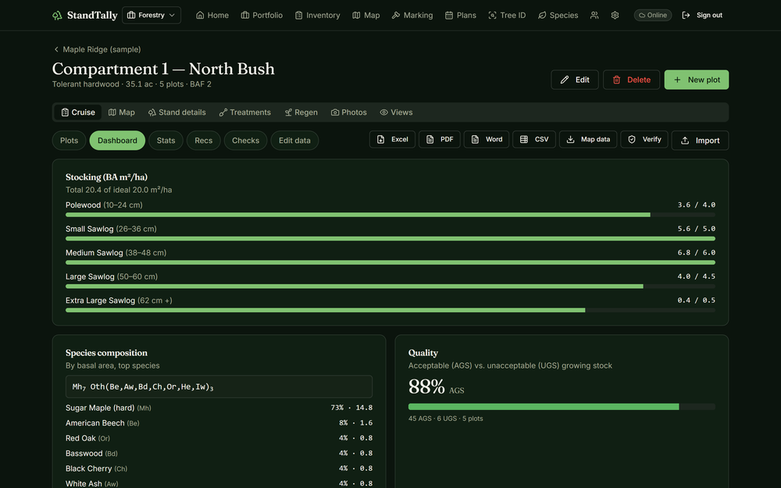Sign out of the account
781x488 pixels.
[702, 16]
